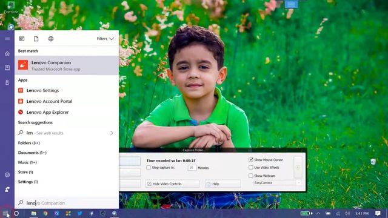Expand the Settings (1) results group
This screenshot has height=218, width=388.
[x=28, y=182]
